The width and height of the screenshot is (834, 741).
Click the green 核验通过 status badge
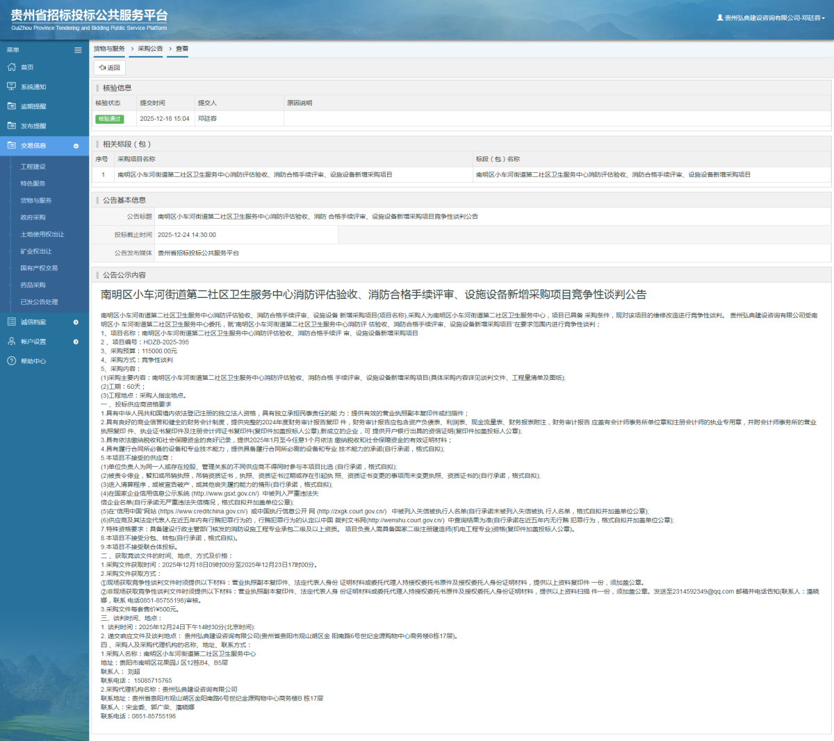click(110, 119)
